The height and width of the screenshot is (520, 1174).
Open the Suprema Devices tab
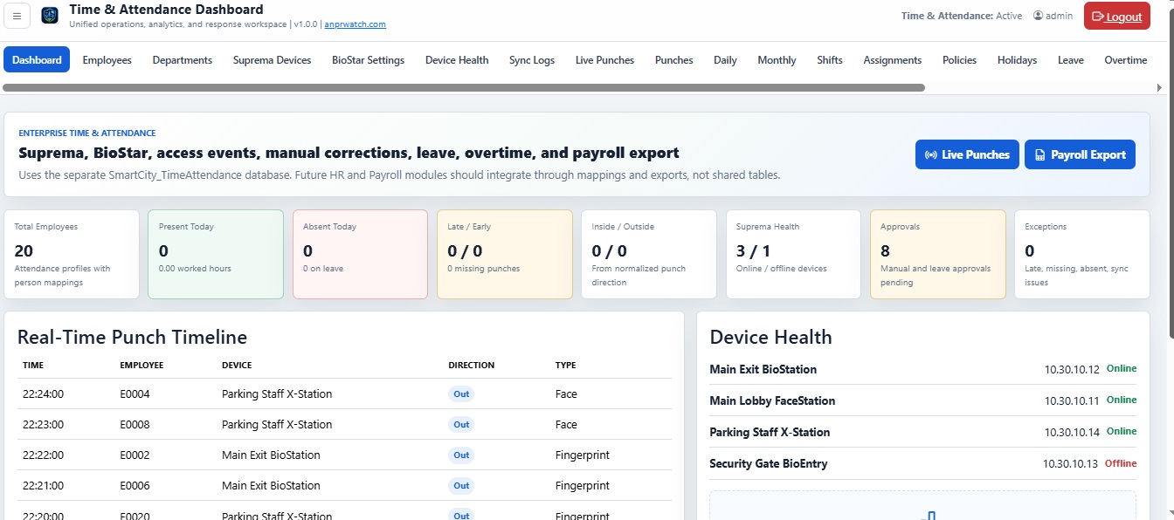(x=273, y=60)
